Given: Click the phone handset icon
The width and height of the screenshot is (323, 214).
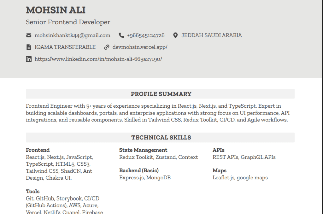Looking at the screenshot, I should point(121,35).
